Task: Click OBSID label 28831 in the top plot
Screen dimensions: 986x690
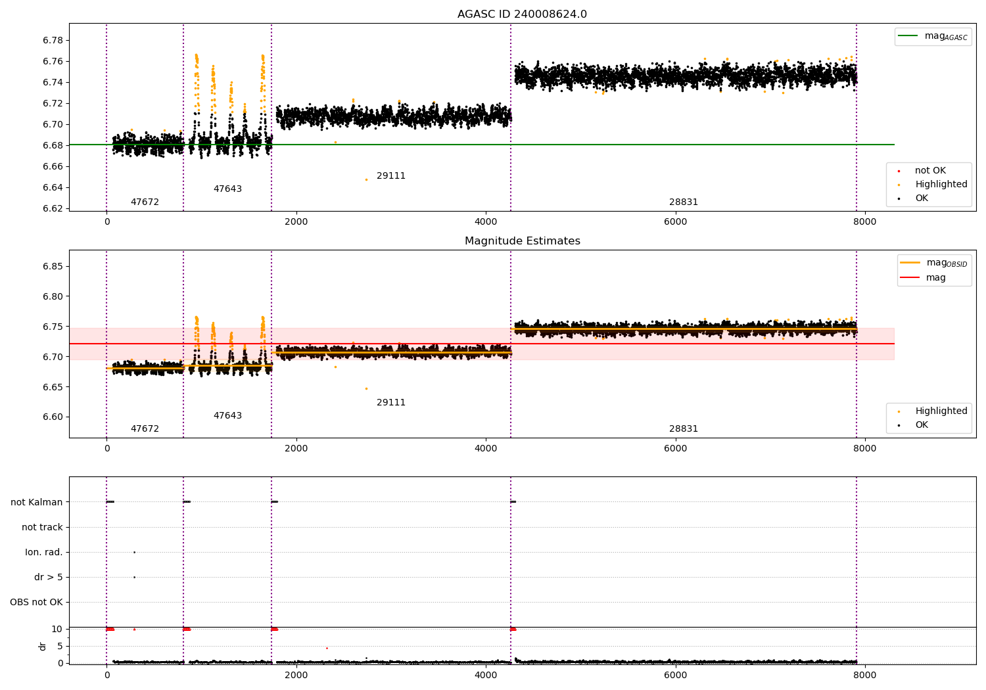Action: 684,202
